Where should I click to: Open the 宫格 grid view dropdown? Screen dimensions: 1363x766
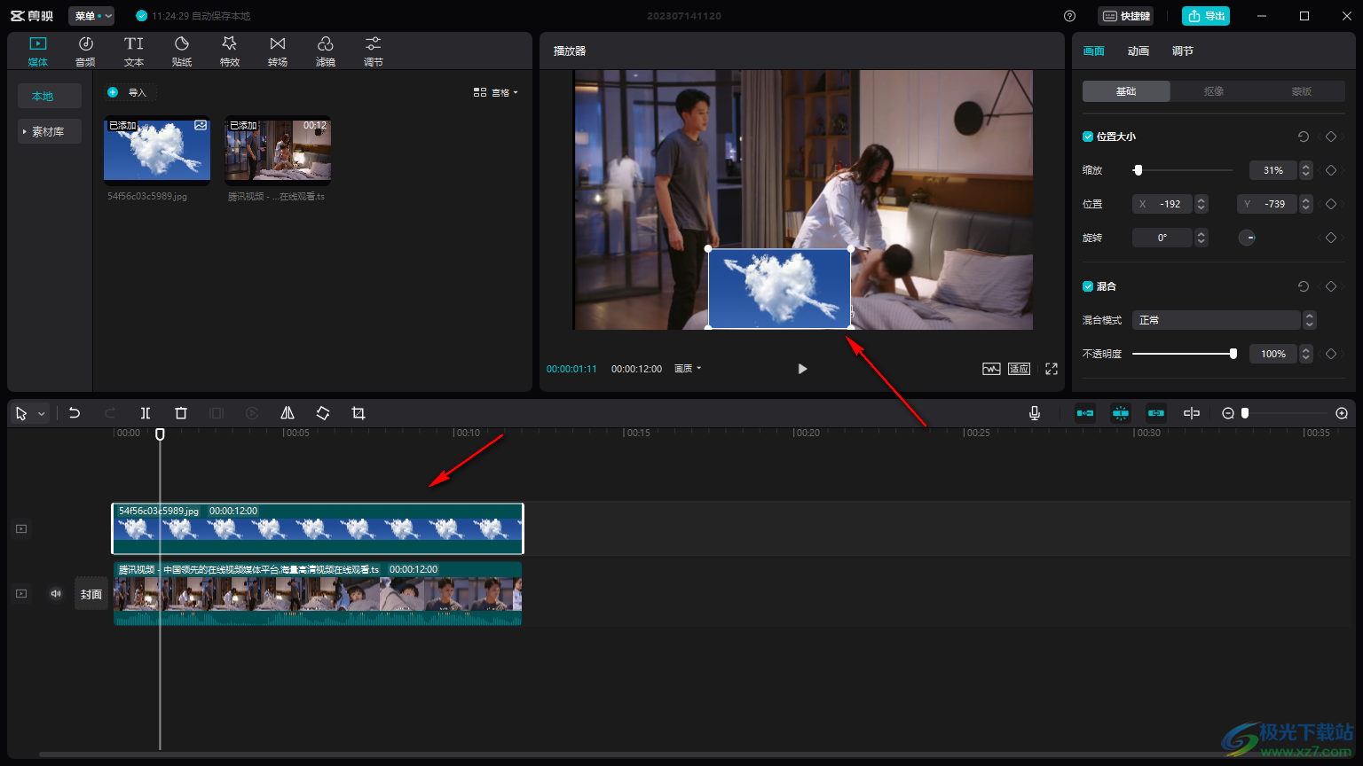496,92
